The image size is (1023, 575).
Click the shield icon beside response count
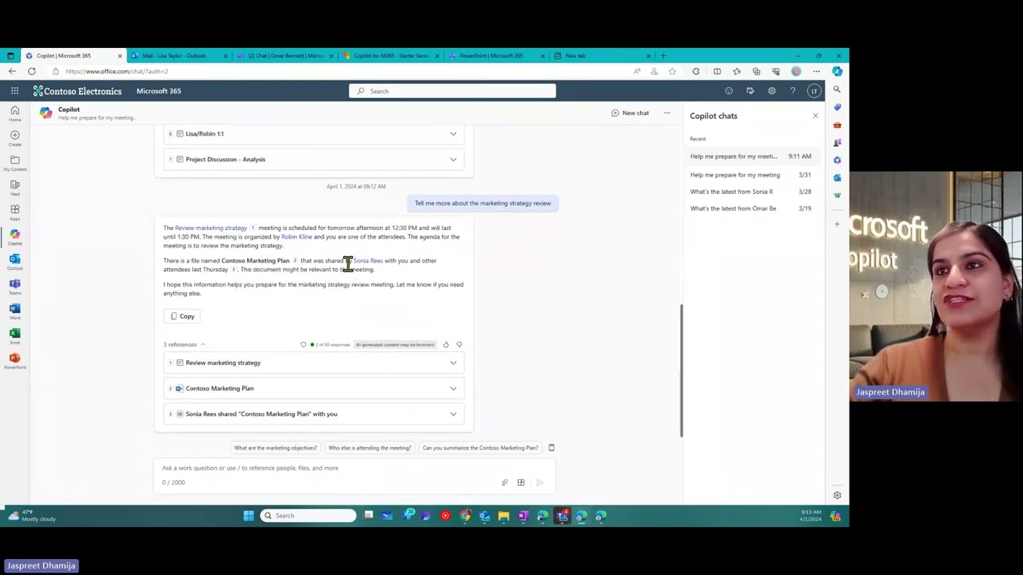303,344
